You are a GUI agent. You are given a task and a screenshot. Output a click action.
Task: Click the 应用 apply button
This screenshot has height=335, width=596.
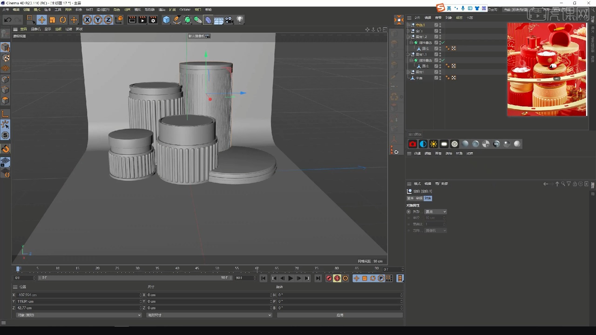340,315
